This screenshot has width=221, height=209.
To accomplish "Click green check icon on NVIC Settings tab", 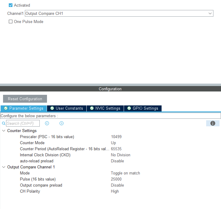I will pos(92,108).
